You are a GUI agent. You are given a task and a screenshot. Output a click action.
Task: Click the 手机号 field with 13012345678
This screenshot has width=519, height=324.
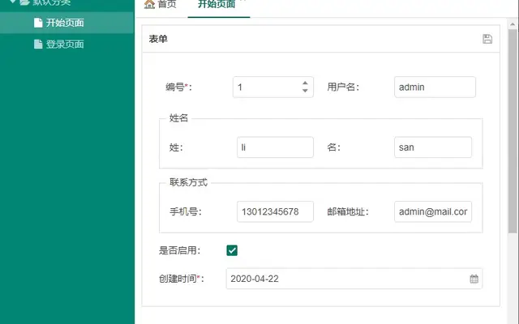click(x=275, y=211)
